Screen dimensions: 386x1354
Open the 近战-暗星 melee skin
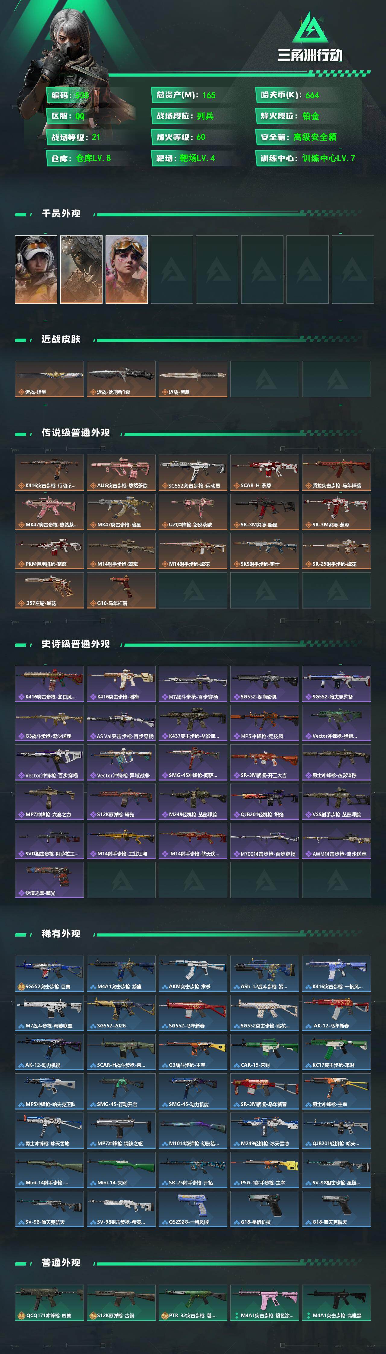49,379
